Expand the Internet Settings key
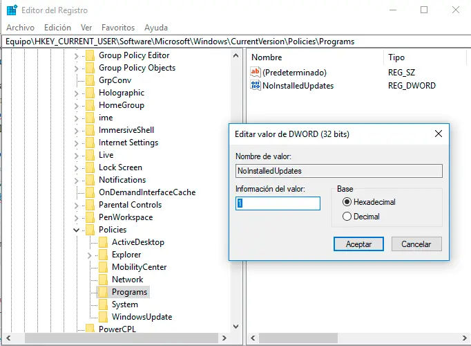The image size is (471, 346). [76, 143]
